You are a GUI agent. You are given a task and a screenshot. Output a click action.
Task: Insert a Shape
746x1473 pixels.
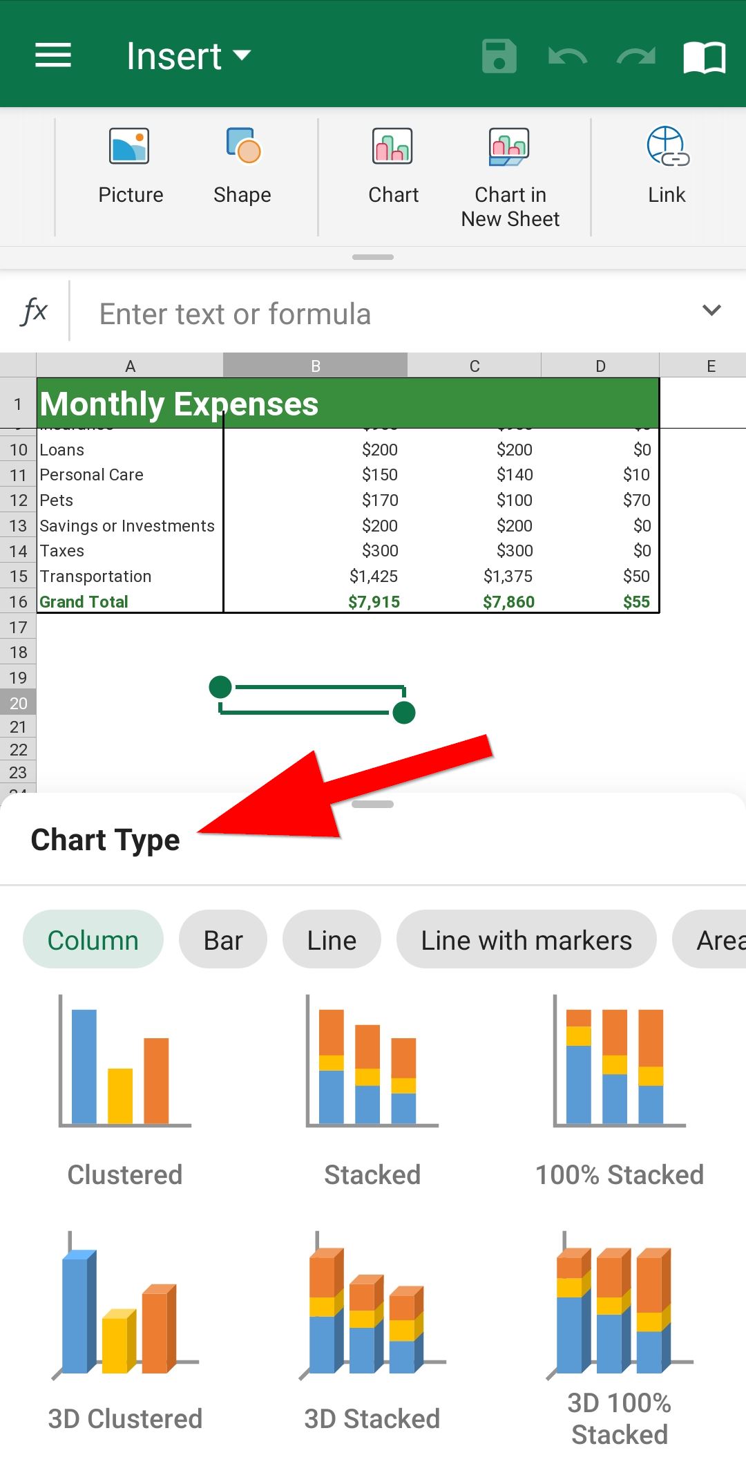point(242,167)
